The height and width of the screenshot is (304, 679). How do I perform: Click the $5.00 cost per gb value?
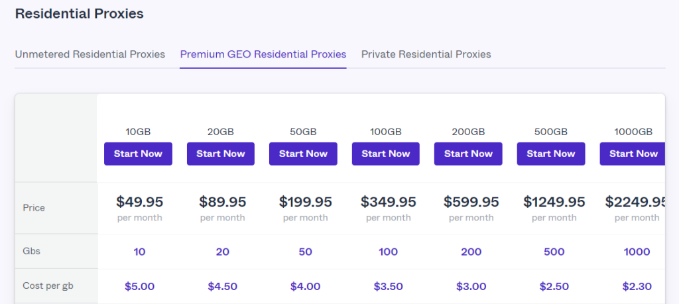(139, 287)
